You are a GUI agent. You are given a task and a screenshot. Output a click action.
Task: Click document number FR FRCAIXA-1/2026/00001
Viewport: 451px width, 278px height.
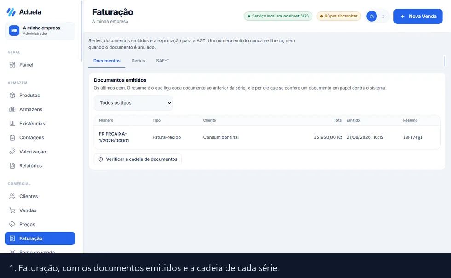[114, 137]
